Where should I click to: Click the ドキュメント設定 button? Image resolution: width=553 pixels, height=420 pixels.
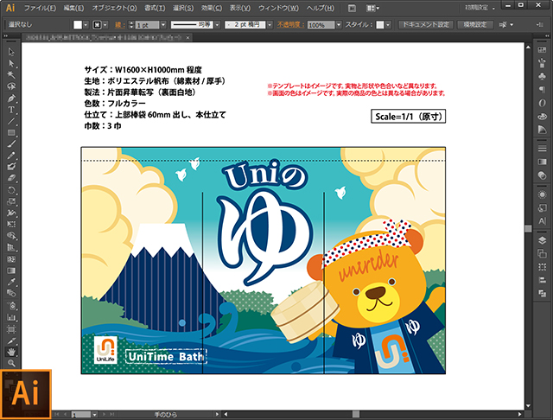click(x=426, y=25)
